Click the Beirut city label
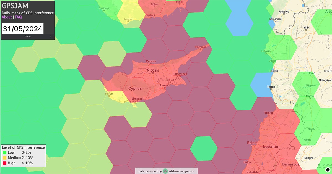This screenshot has height=174, width=332. tap(252, 143)
